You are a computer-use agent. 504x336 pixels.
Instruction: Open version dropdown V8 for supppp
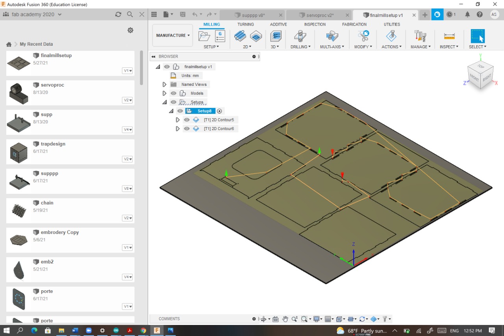127,189
